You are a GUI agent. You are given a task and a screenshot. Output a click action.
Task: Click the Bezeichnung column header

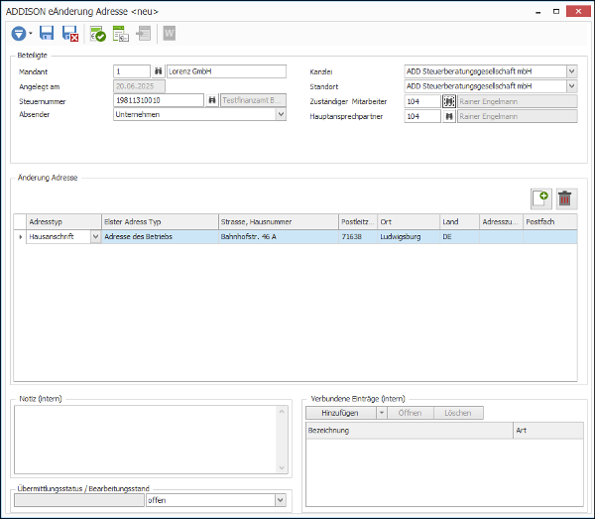(409, 430)
